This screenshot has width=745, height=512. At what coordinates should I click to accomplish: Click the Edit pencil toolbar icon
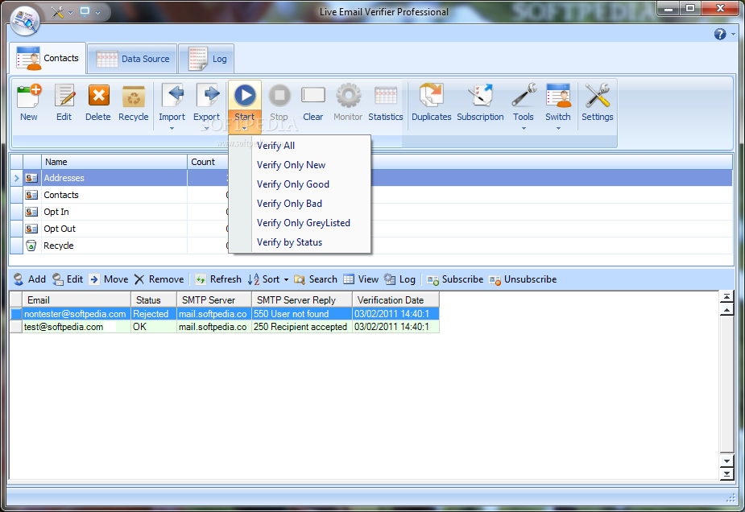[64, 97]
